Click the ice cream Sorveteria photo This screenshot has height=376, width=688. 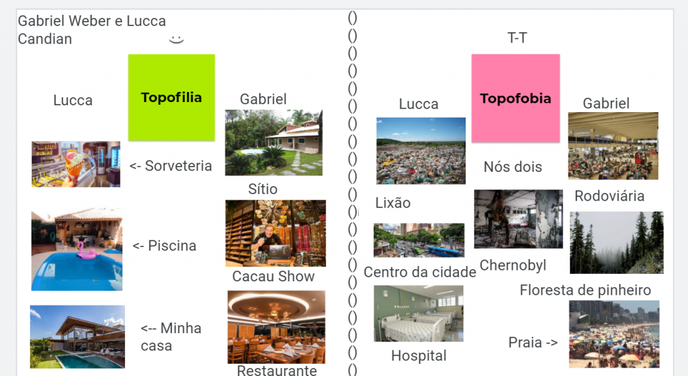click(x=76, y=164)
